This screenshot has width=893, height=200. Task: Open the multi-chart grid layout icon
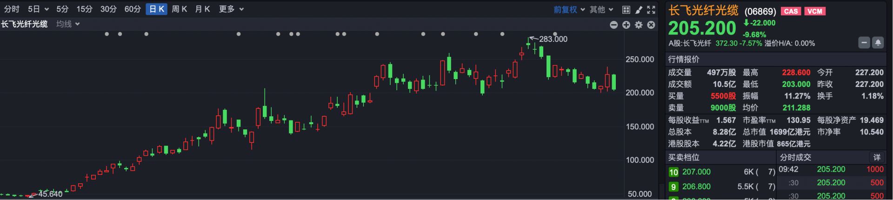pos(626,9)
